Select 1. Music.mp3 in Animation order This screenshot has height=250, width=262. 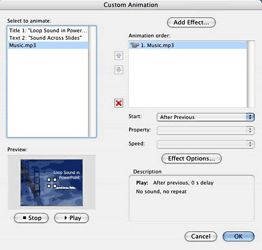188,45
